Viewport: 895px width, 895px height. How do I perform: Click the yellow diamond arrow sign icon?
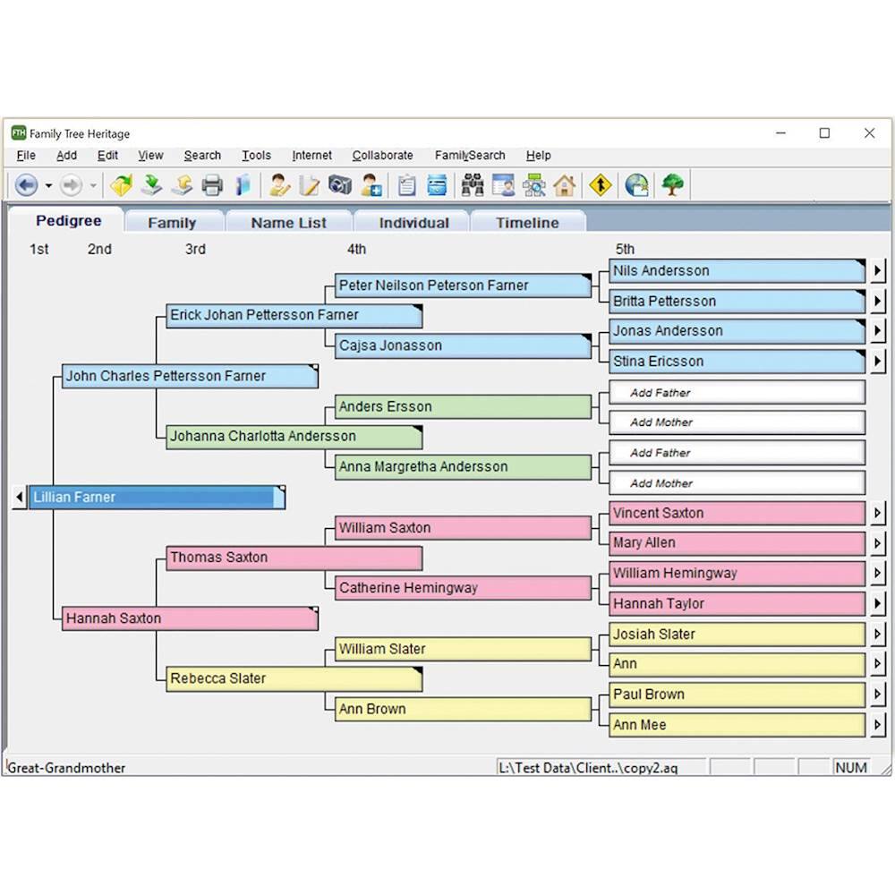[x=600, y=185]
